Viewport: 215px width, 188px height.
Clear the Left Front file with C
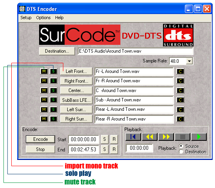pos(180,71)
